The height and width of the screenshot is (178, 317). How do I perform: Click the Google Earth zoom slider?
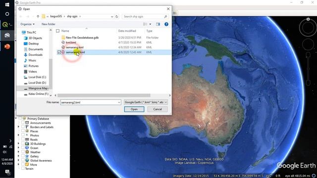(x=308, y=69)
